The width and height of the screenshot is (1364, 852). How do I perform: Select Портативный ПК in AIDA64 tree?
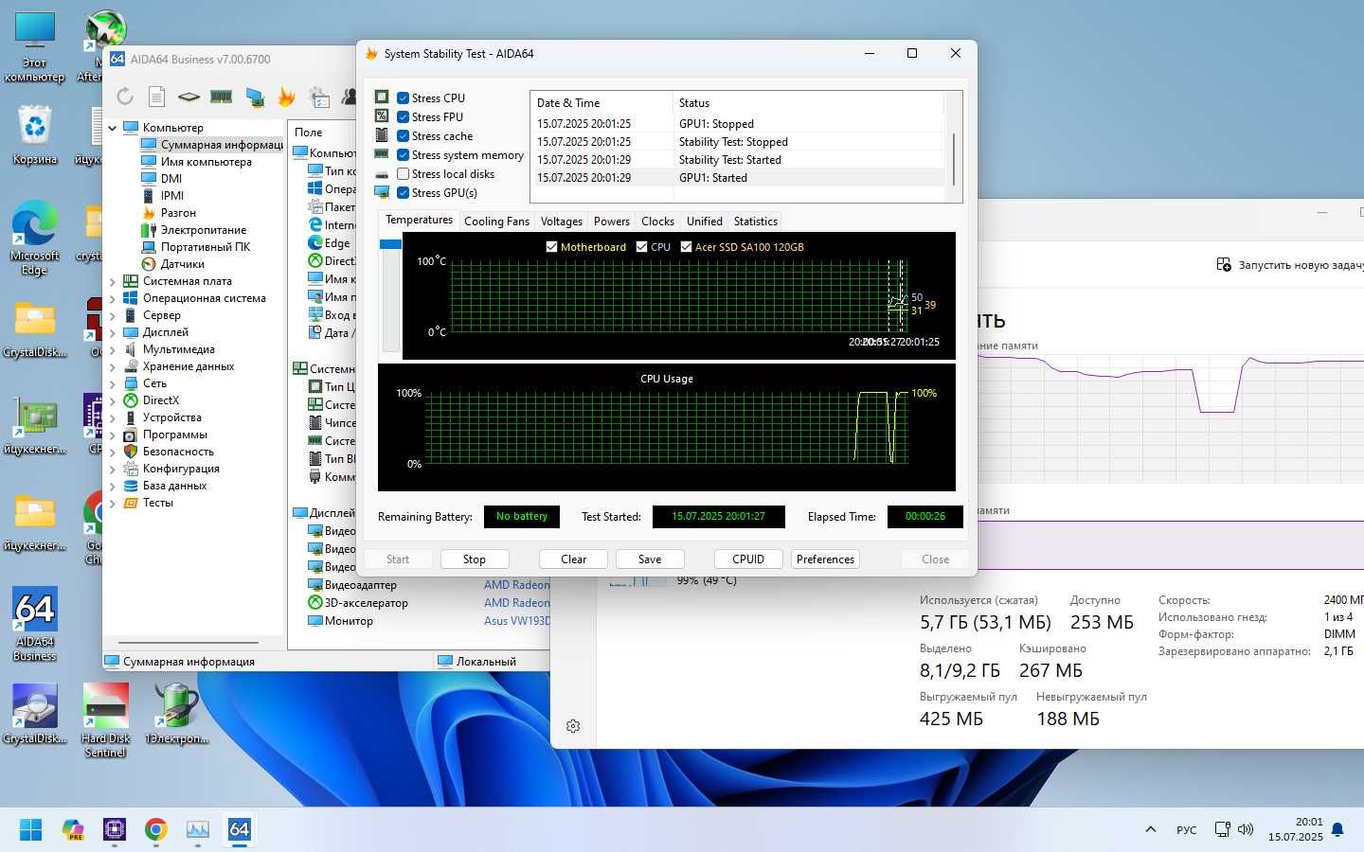[205, 247]
